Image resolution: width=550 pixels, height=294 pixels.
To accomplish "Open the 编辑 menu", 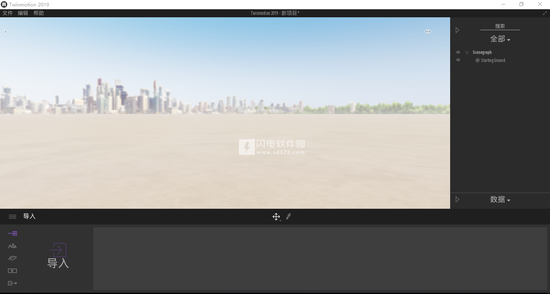I will click(x=23, y=13).
